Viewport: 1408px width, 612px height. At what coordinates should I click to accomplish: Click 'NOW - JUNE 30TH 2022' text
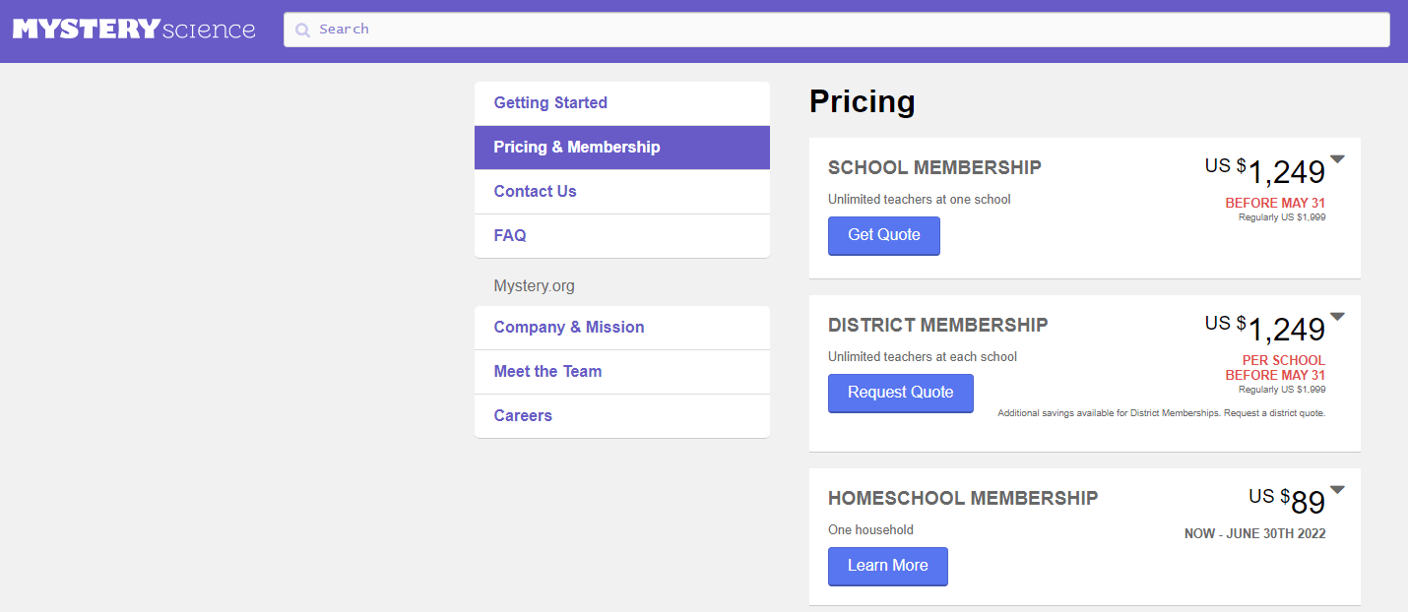[1255, 534]
